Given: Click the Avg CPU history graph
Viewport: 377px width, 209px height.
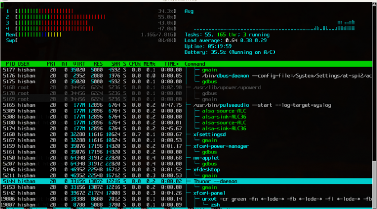Looking at the screenshot, I should (x=270, y=20).
